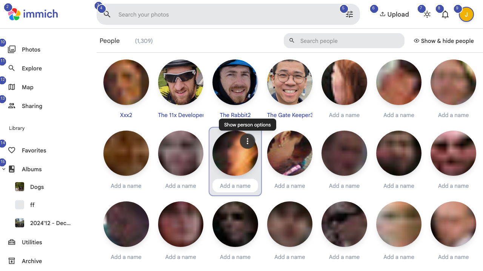
Task: Open The Gate Keeper3 person page
Action: pos(289,82)
